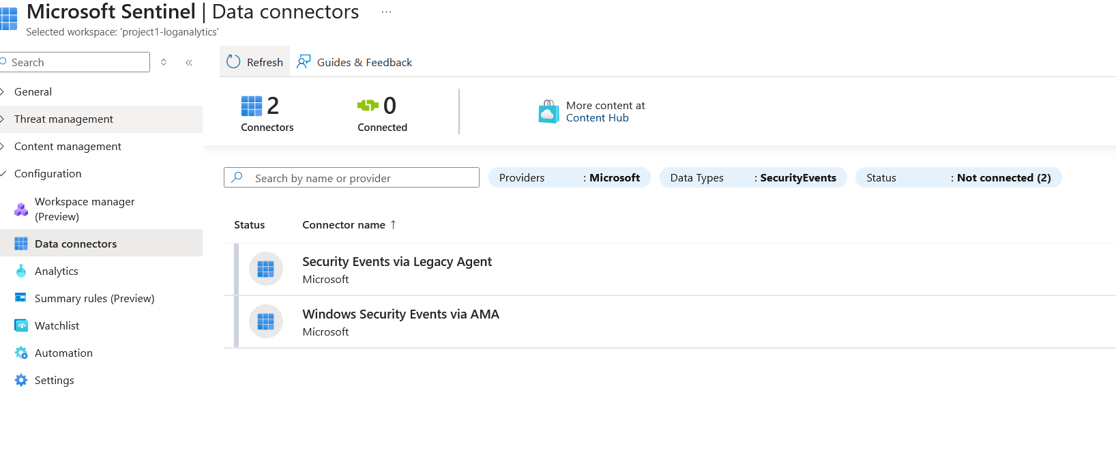Viewport: 1116px width, 457px height.
Task: Click the selected workspace subtitle text
Action: 122,32
